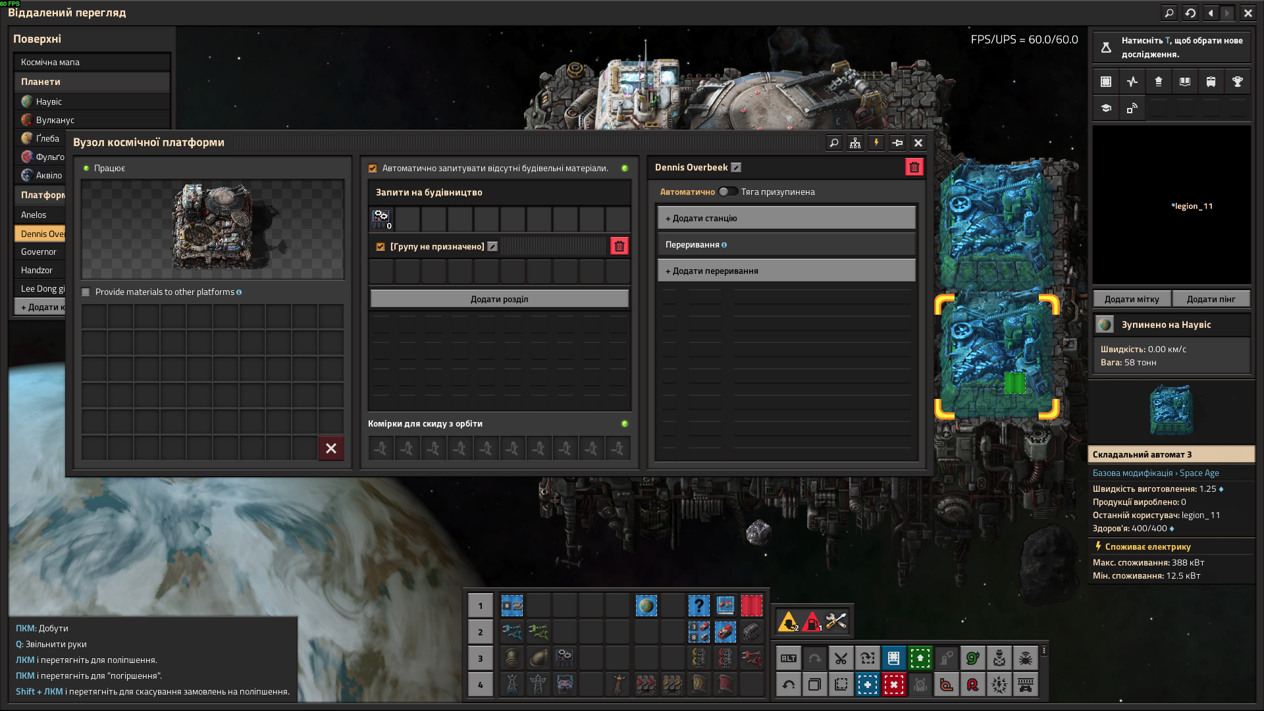
Task: Open the logistic network icon in hub header
Action: [x=855, y=143]
